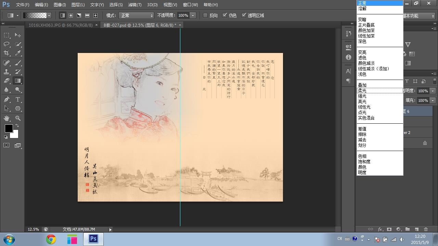Viewport: 438px width, 246px height.
Task: Select the Rectangular Marquee tool
Action: tap(7, 35)
